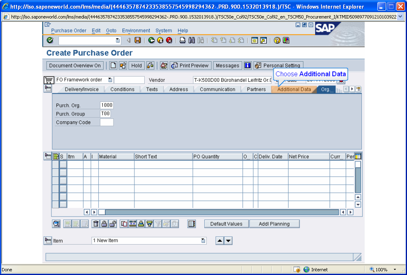This screenshot has width=407, height=275.
Task: Click the blue Information icon
Action: [x=247, y=65]
